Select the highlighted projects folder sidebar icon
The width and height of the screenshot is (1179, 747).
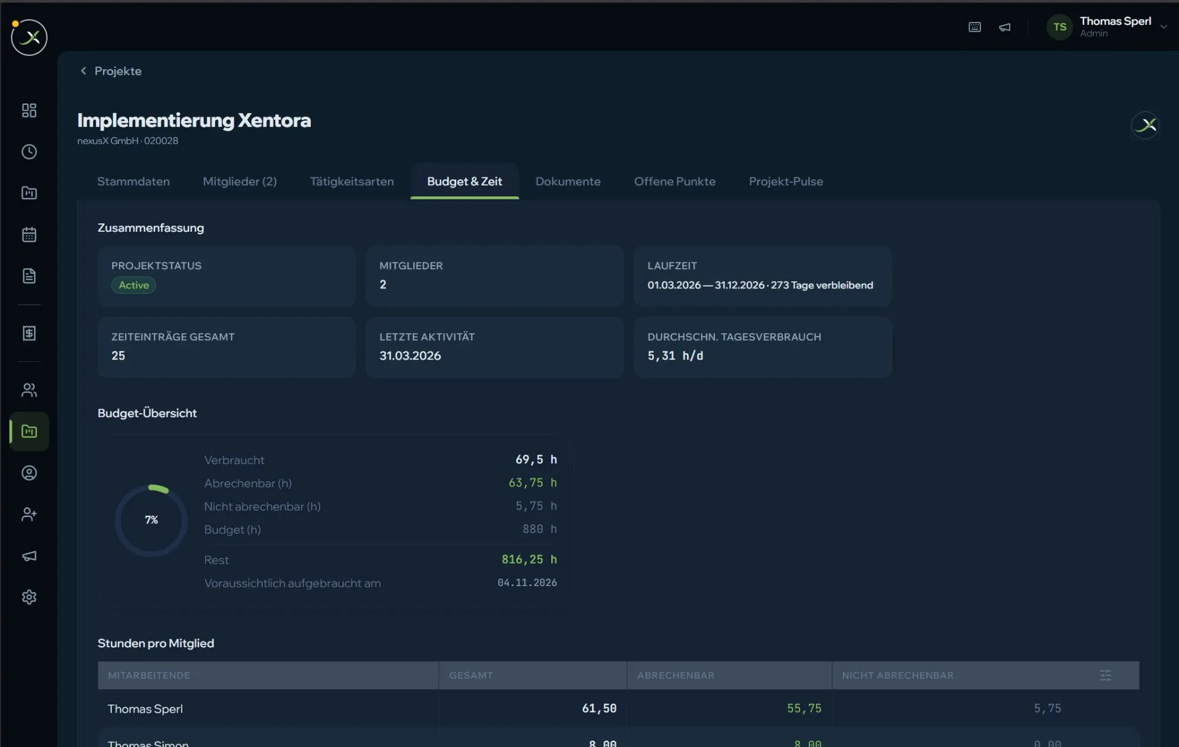coord(29,432)
